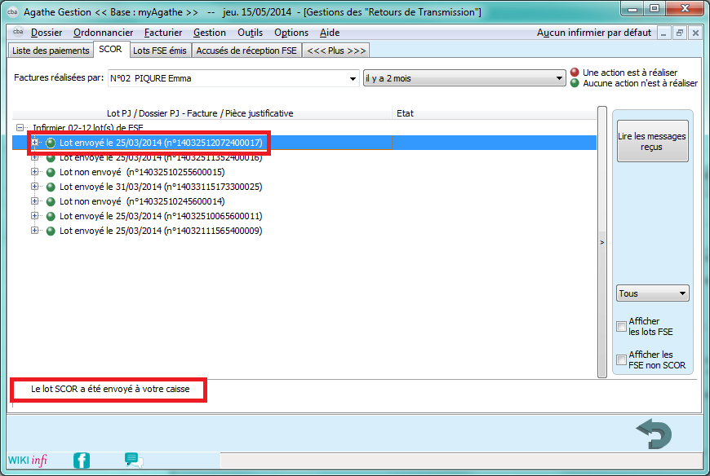Select the SCOR tab
This screenshot has height=476, width=710.
click(110, 49)
